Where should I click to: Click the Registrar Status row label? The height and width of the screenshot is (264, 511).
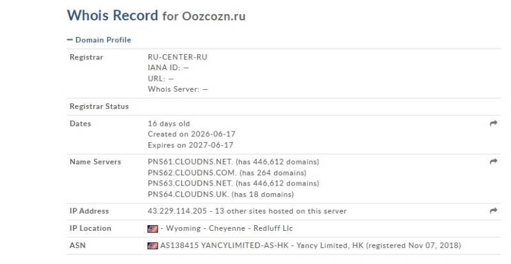click(99, 106)
